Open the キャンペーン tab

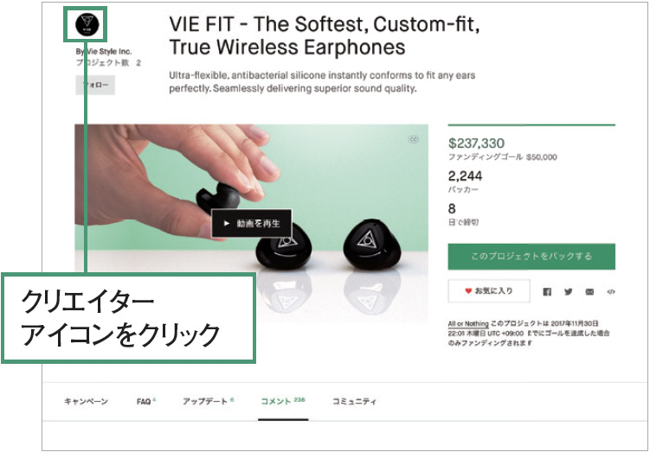click(87, 402)
